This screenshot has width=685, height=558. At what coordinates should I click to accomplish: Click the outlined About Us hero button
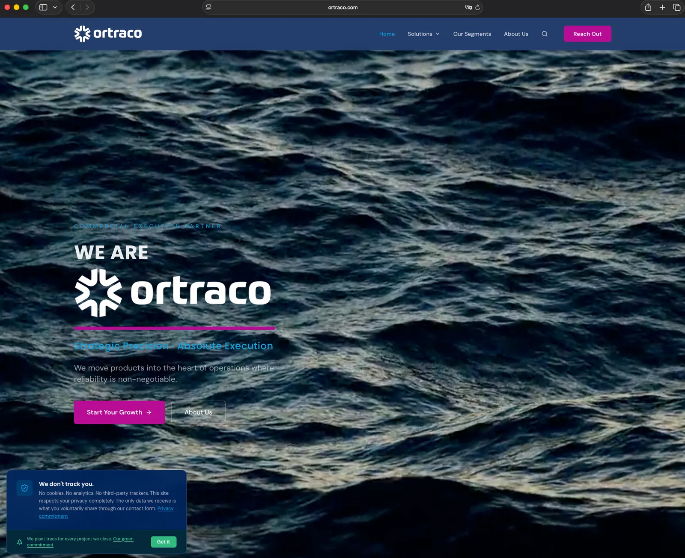point(198,412)
